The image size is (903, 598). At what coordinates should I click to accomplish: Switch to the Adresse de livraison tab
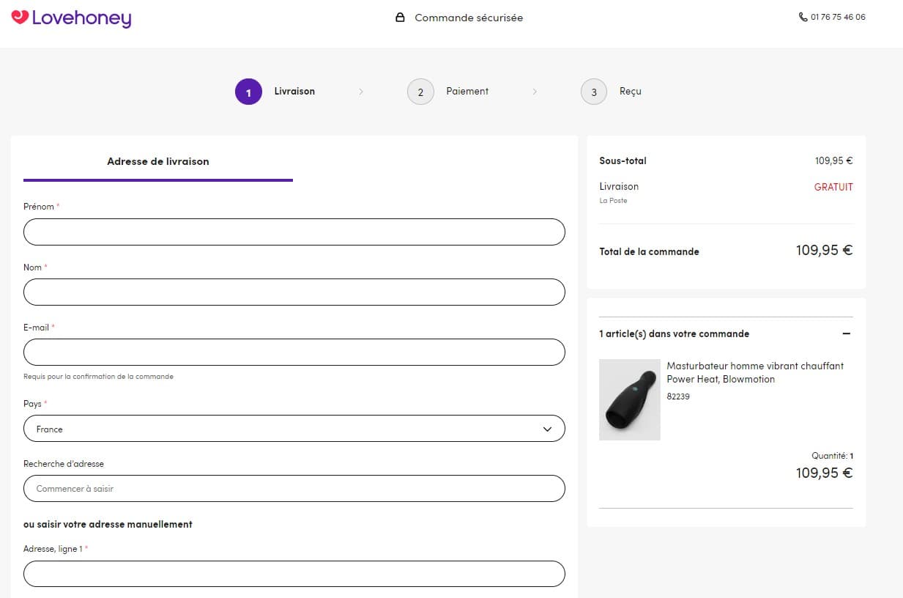click(158, 161)
